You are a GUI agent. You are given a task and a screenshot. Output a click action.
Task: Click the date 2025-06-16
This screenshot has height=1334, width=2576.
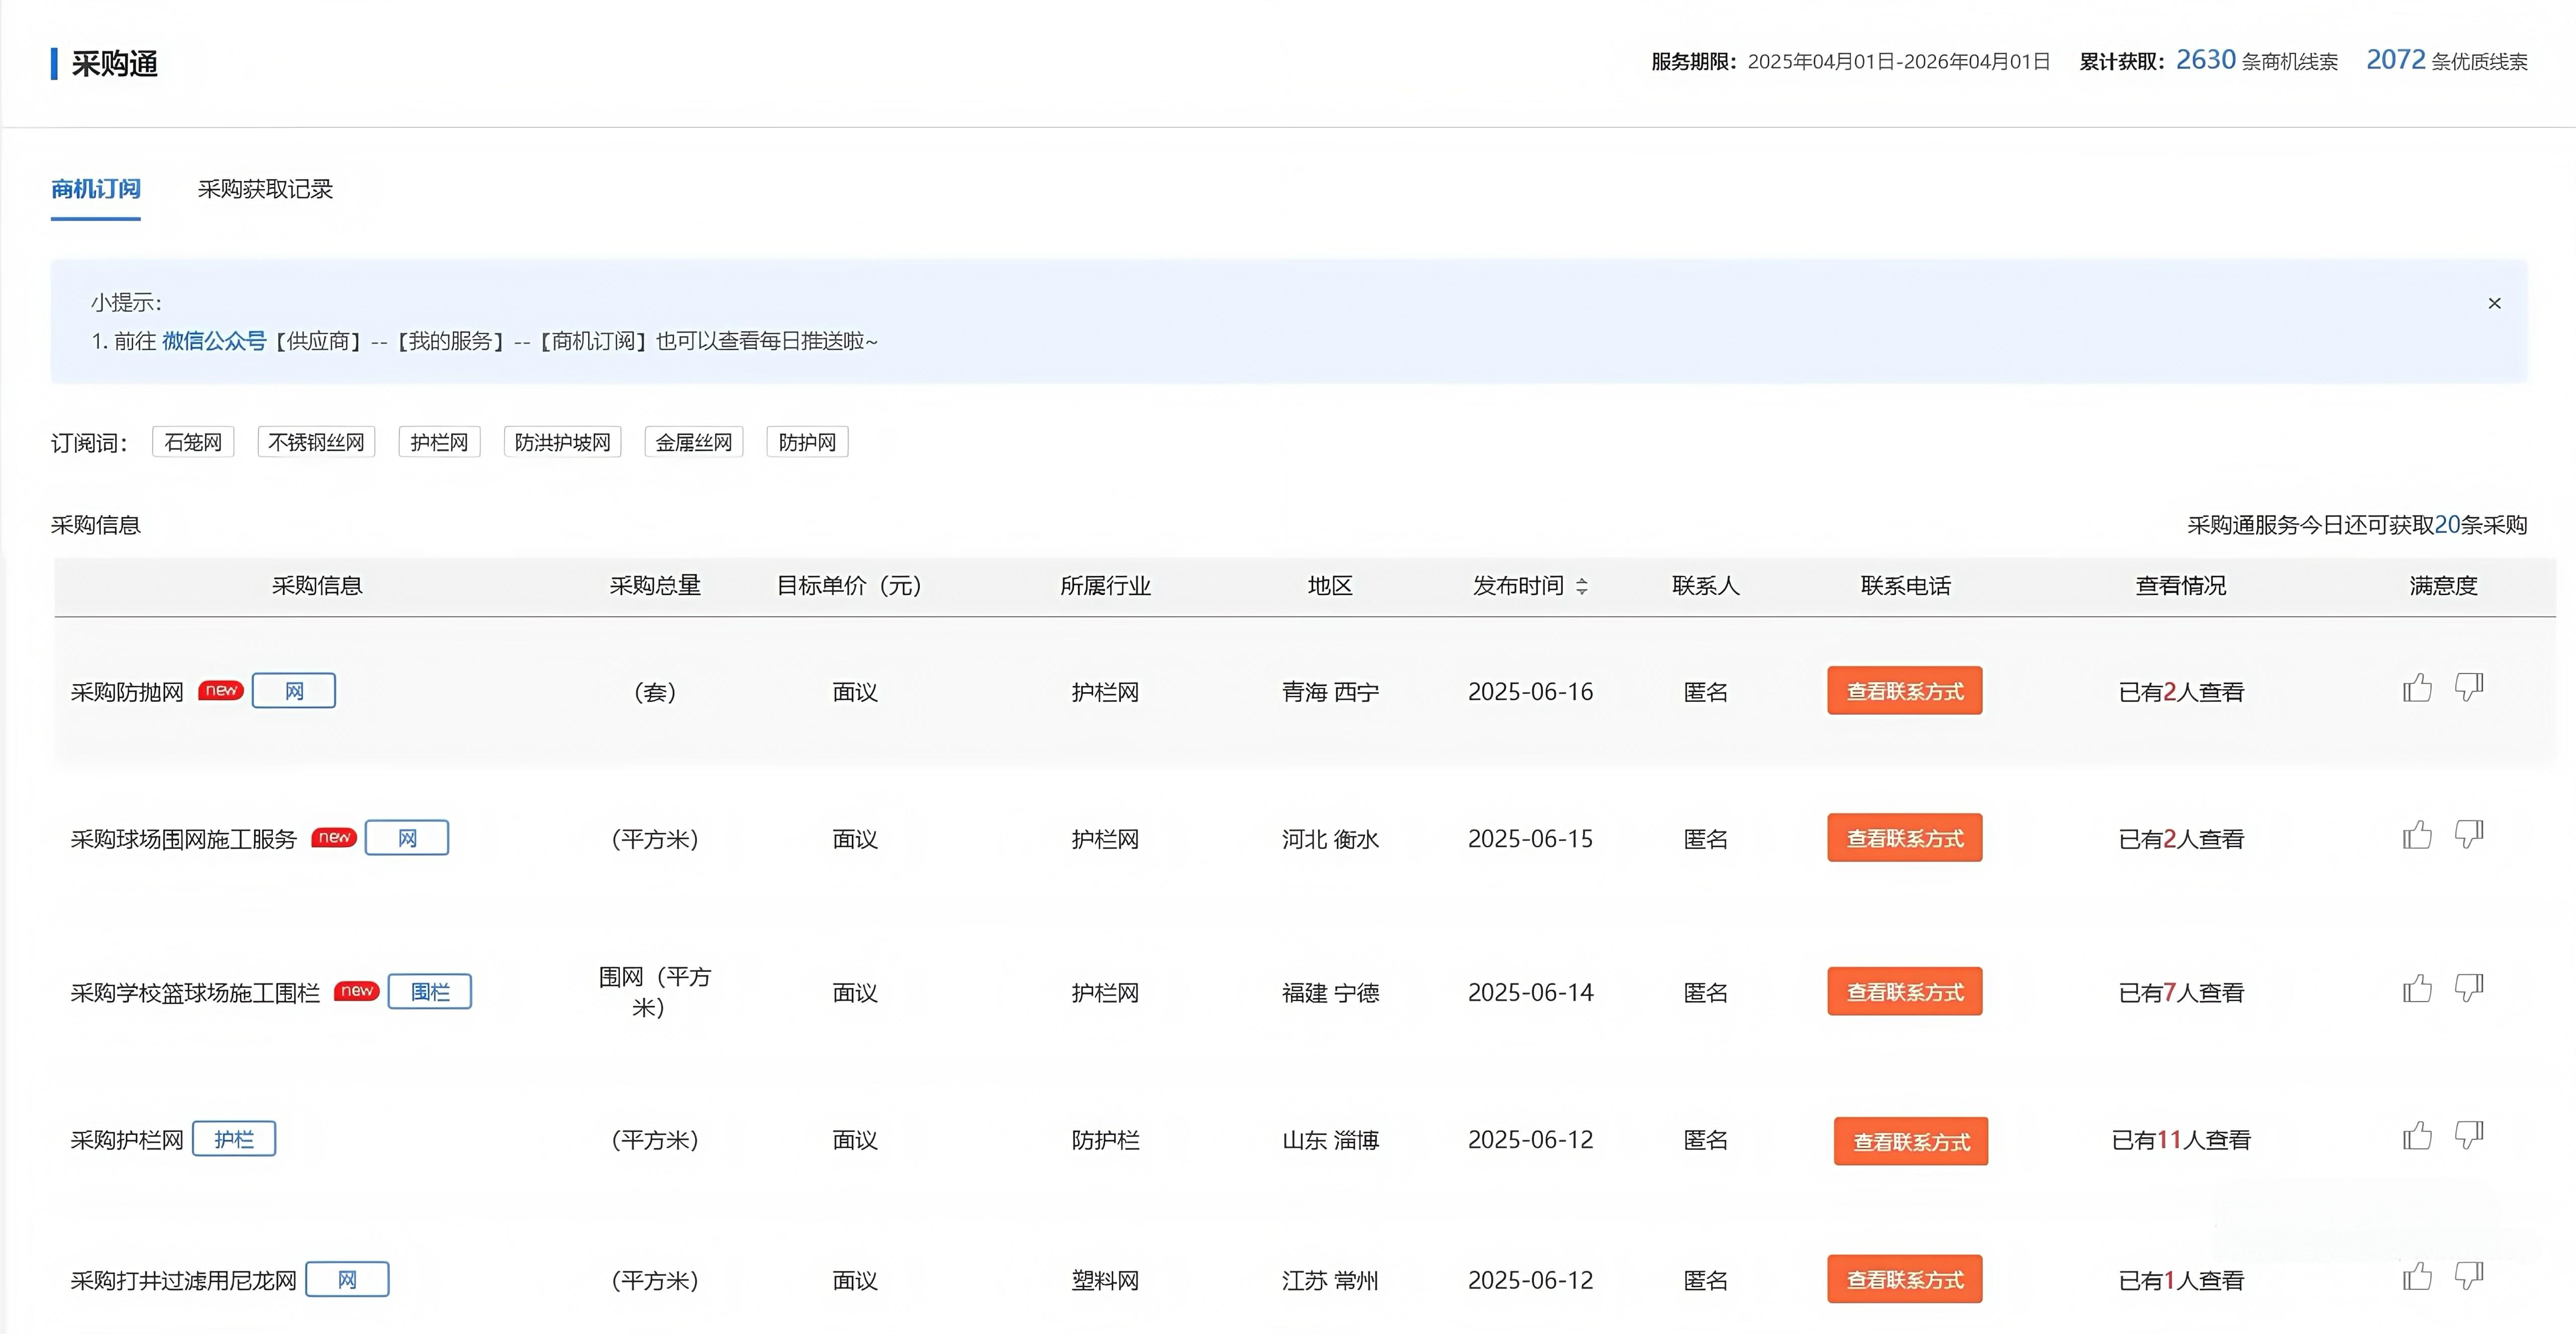1530,692
